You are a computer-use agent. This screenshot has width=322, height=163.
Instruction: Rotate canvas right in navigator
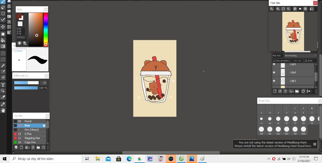[x=305, y=9]
